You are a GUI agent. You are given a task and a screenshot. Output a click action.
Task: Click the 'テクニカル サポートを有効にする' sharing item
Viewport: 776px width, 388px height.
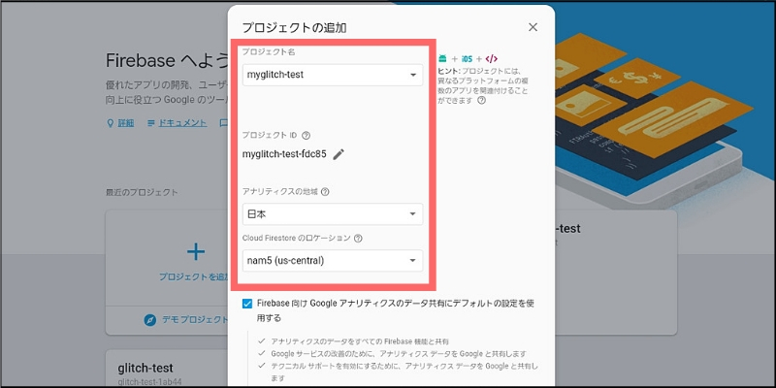click(404, 372)
